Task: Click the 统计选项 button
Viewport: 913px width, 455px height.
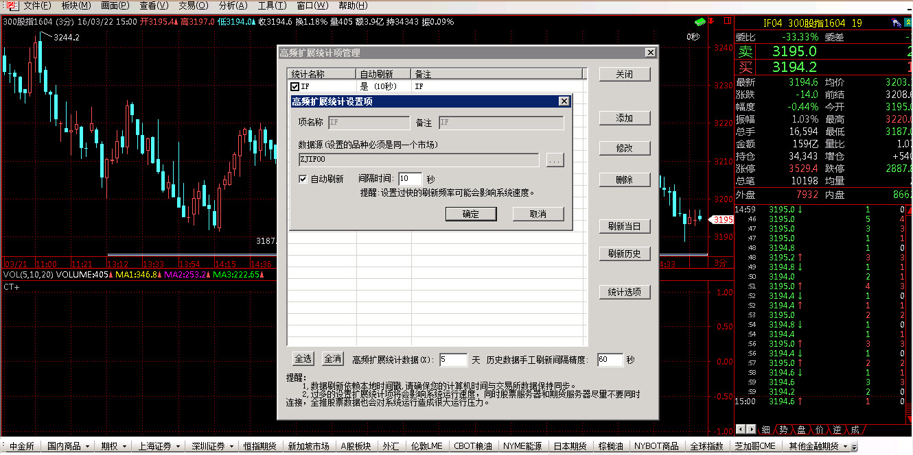Action: [x=624, y=292]
